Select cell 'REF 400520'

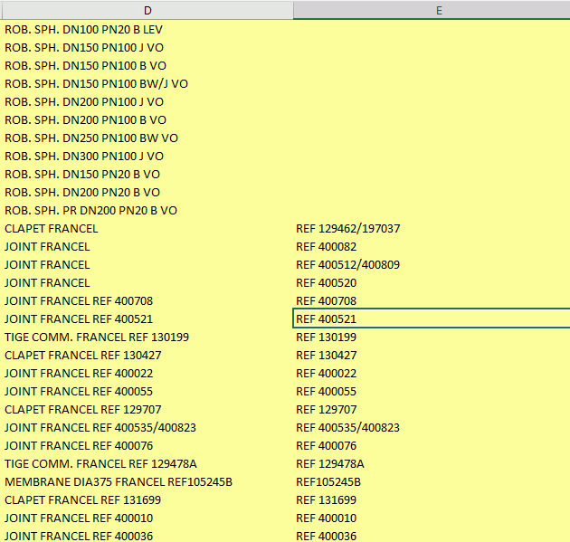(x=432, y=283)
